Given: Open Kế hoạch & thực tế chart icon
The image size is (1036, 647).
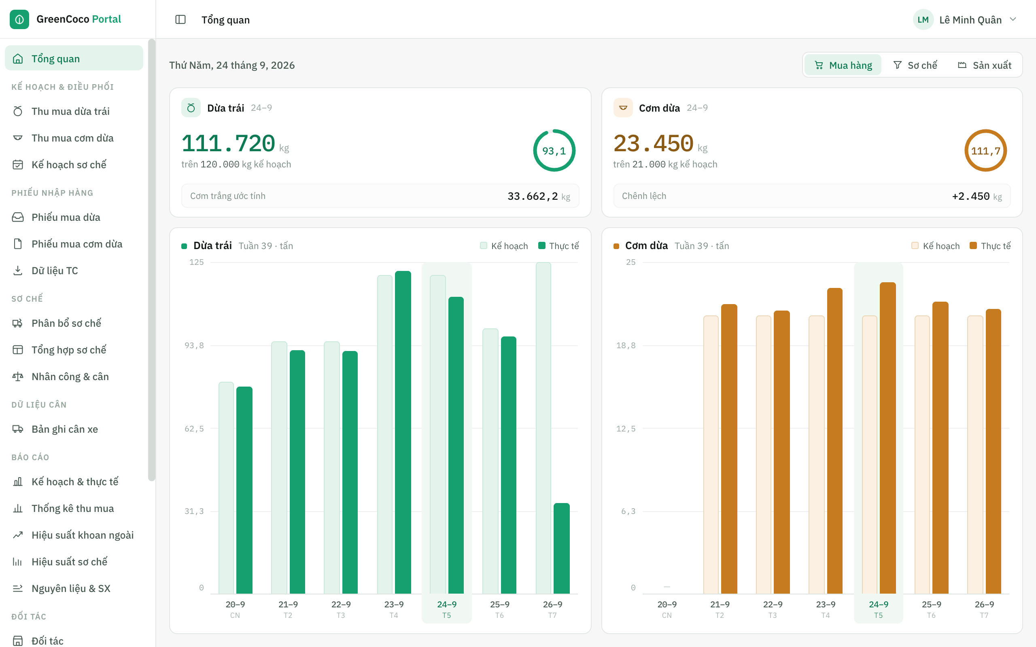Looking at the screenshot, I should [17, 482].
